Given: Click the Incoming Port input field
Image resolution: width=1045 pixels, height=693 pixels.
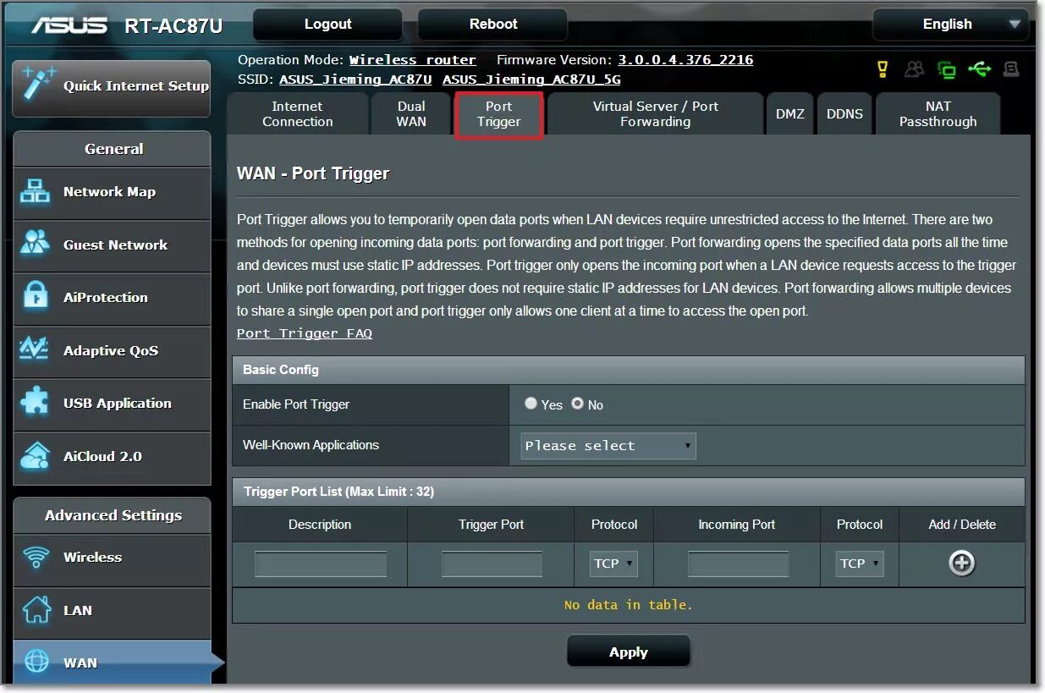Looking at the screenshot, I should pyautogui.click(x=738, y=564).
